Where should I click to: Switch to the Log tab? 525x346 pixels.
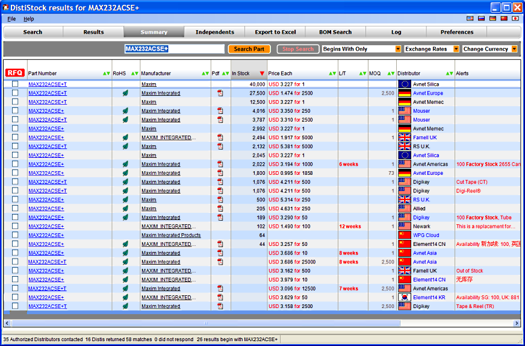(x=396, y=32)
